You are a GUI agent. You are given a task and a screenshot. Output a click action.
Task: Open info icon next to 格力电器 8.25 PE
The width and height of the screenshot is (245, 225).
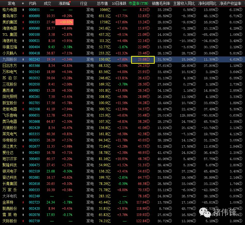tap(148, 10)
